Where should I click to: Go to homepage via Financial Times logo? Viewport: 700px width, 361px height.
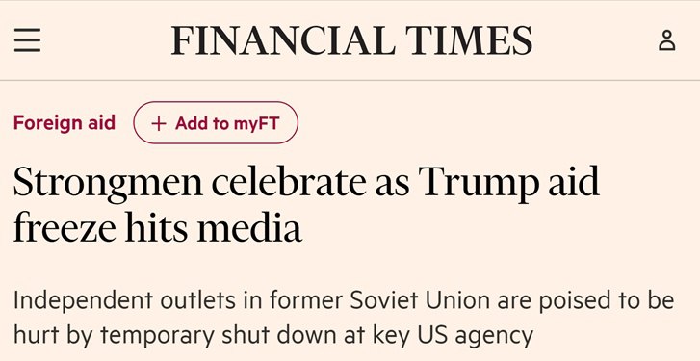(351, 40)
